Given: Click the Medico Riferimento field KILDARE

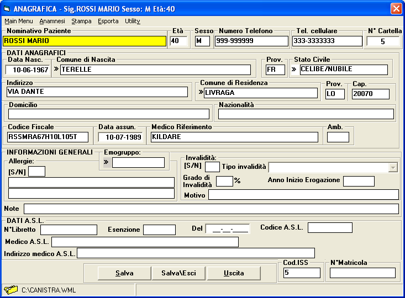Looking at the screenshot, I should tap(234, 137).
